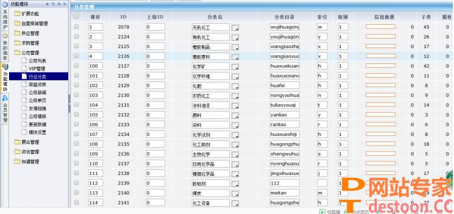Open the dropdown button next to 涂料油漆

click(236, 106)
